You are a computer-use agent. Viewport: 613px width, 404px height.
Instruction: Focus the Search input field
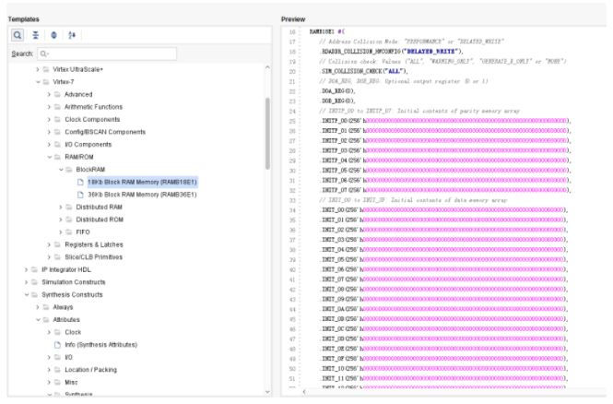pos(107,53)
